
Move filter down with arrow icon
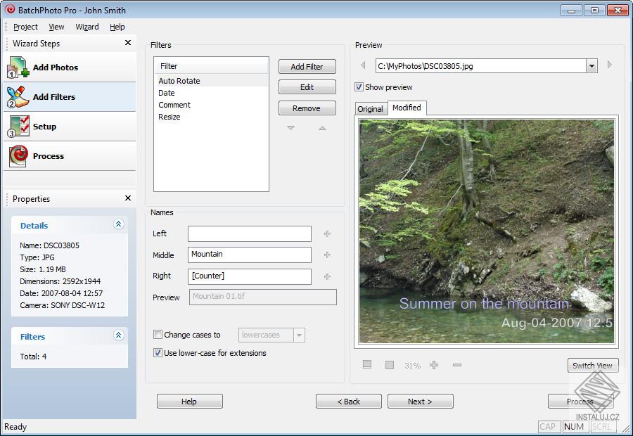290,128
